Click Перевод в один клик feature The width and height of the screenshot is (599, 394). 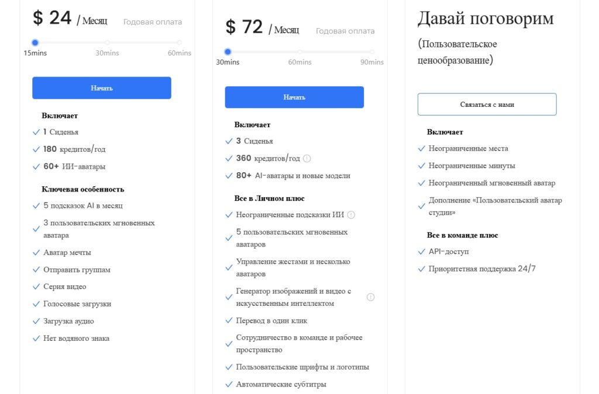pos(271,321)
